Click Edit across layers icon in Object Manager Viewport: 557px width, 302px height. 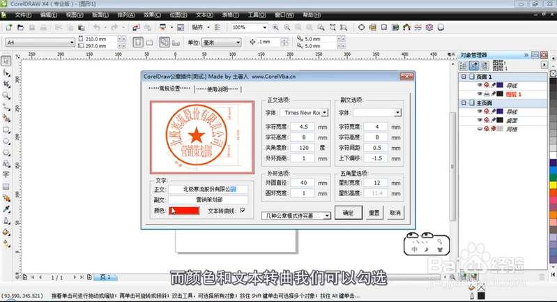(474, 66)
